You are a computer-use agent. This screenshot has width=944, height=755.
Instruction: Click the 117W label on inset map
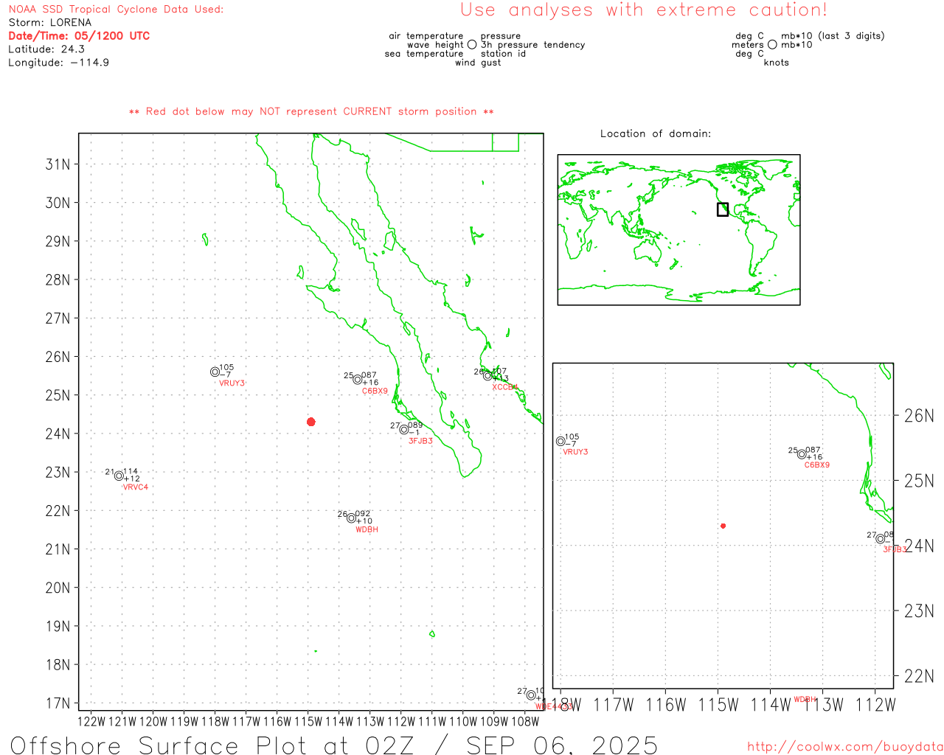click(x=614, y=706)
